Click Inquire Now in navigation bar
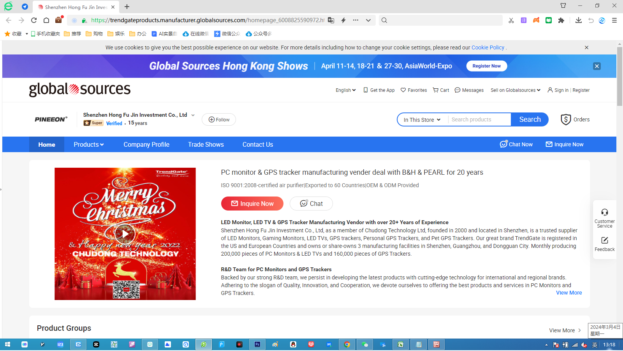The width and height of the screenshot is (623, 351). [x=565, y=144]
